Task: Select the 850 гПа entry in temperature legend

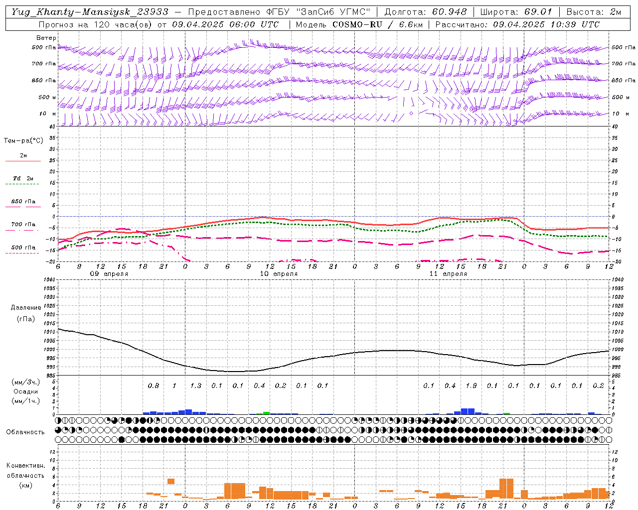Action: [23, 202]
